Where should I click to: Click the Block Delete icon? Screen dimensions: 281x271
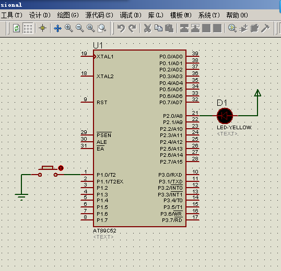(217, 28)
